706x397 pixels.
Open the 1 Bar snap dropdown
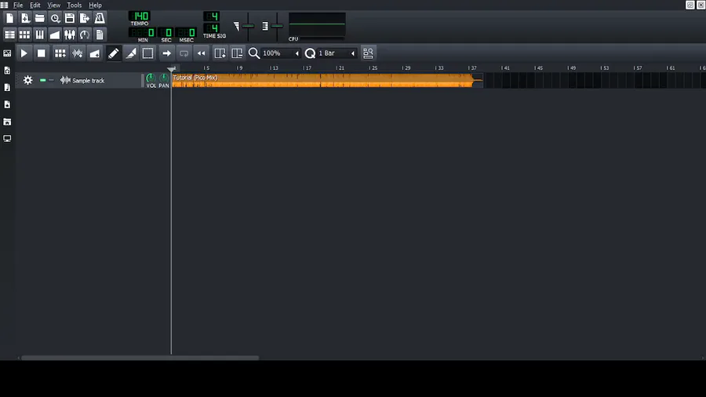point(337,53)
